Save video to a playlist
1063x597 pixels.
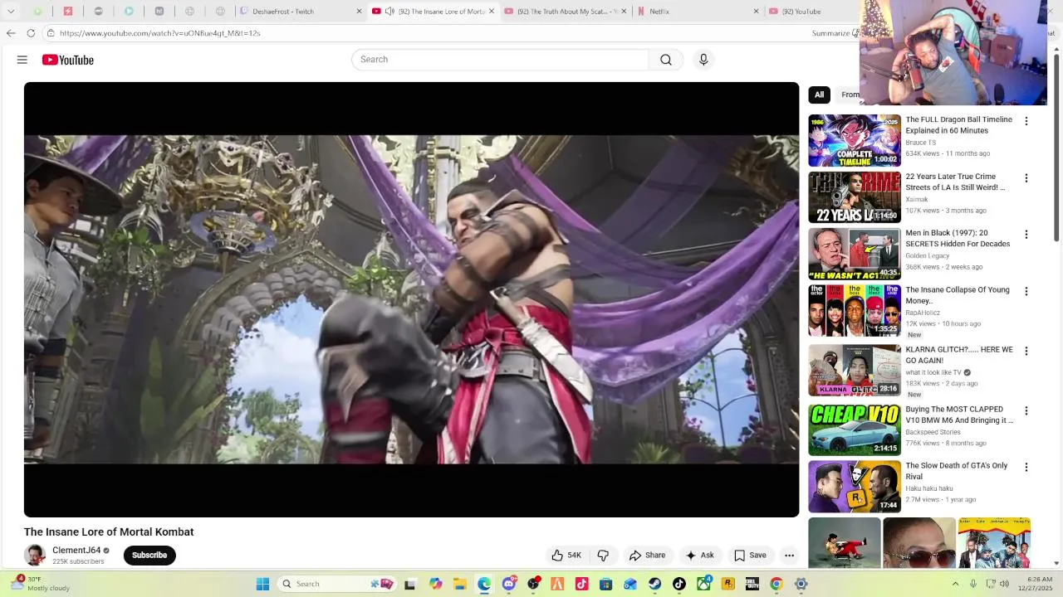(x=750, y=556)
